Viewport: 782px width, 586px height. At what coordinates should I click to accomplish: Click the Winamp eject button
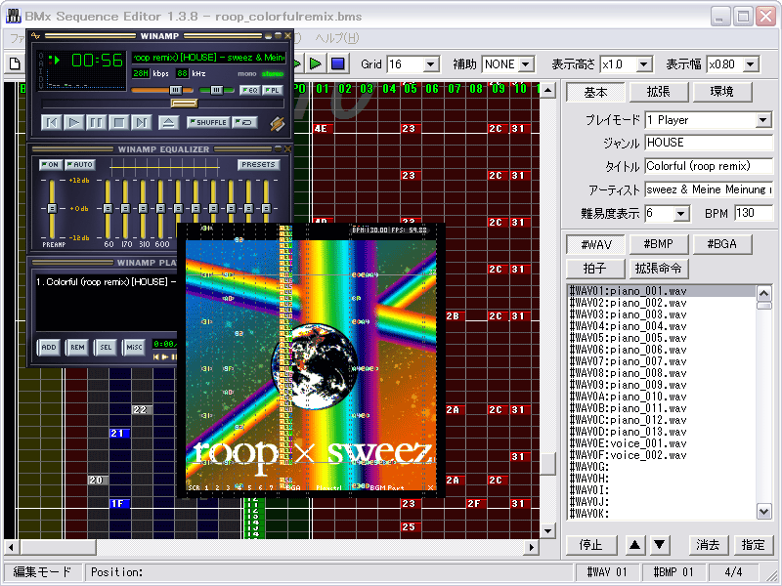tap(168, 122)
